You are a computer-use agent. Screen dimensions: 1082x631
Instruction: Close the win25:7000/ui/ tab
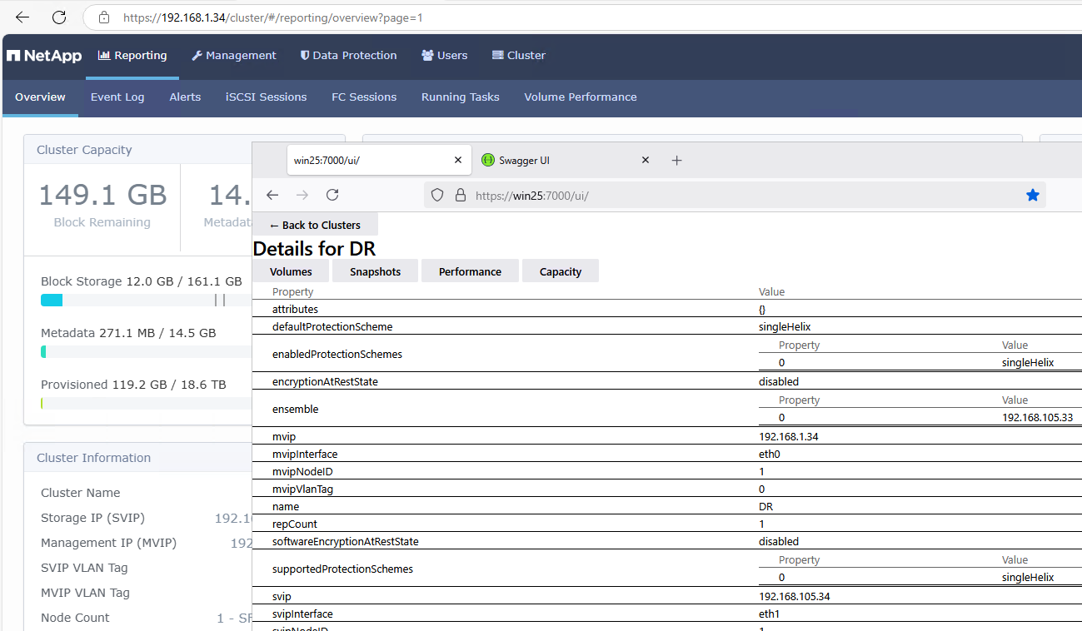tap(458, 161)
